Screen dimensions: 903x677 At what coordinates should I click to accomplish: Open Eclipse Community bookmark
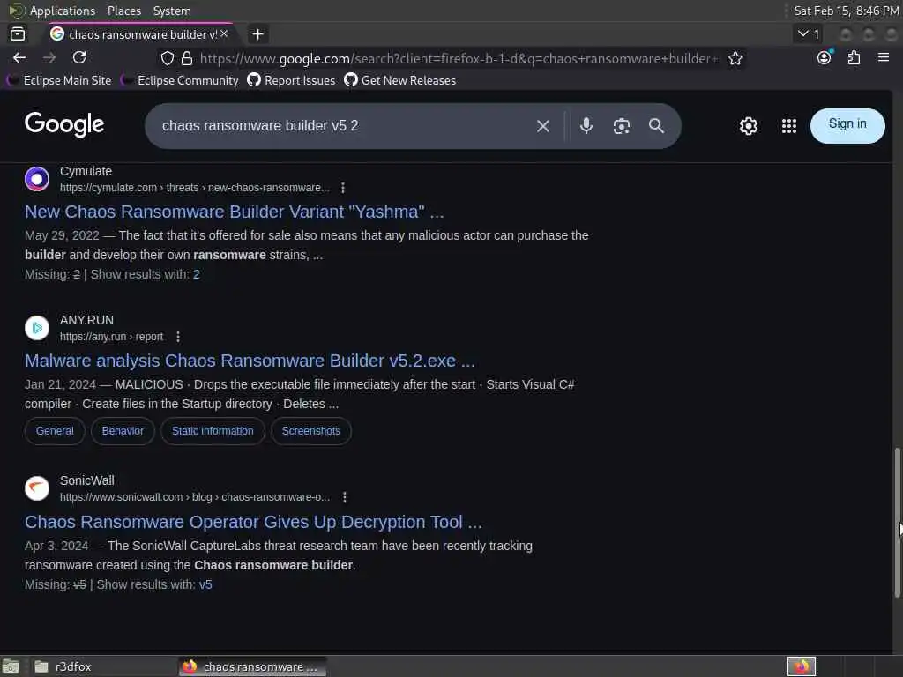click(x=180, y=80)
